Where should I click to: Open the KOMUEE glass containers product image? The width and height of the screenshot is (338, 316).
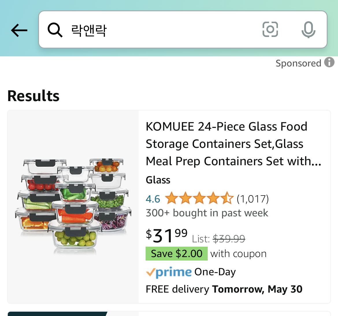click(x=73, y=207)
